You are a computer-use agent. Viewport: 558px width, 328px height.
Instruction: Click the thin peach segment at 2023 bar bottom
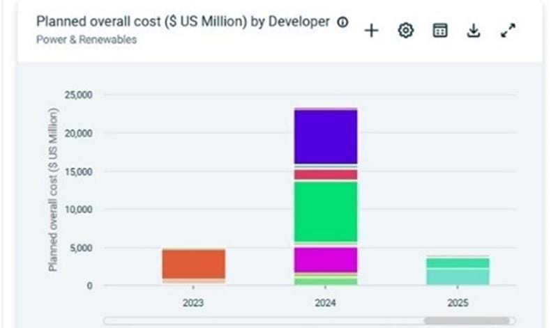pyautogui.click(x=193, y=281)
